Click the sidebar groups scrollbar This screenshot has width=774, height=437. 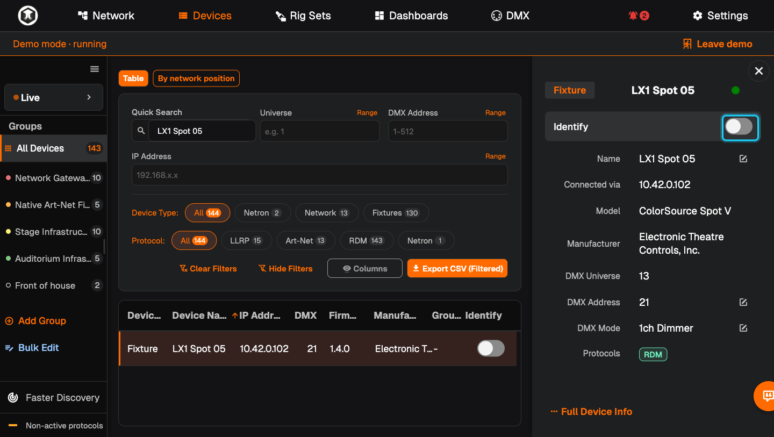104,247
